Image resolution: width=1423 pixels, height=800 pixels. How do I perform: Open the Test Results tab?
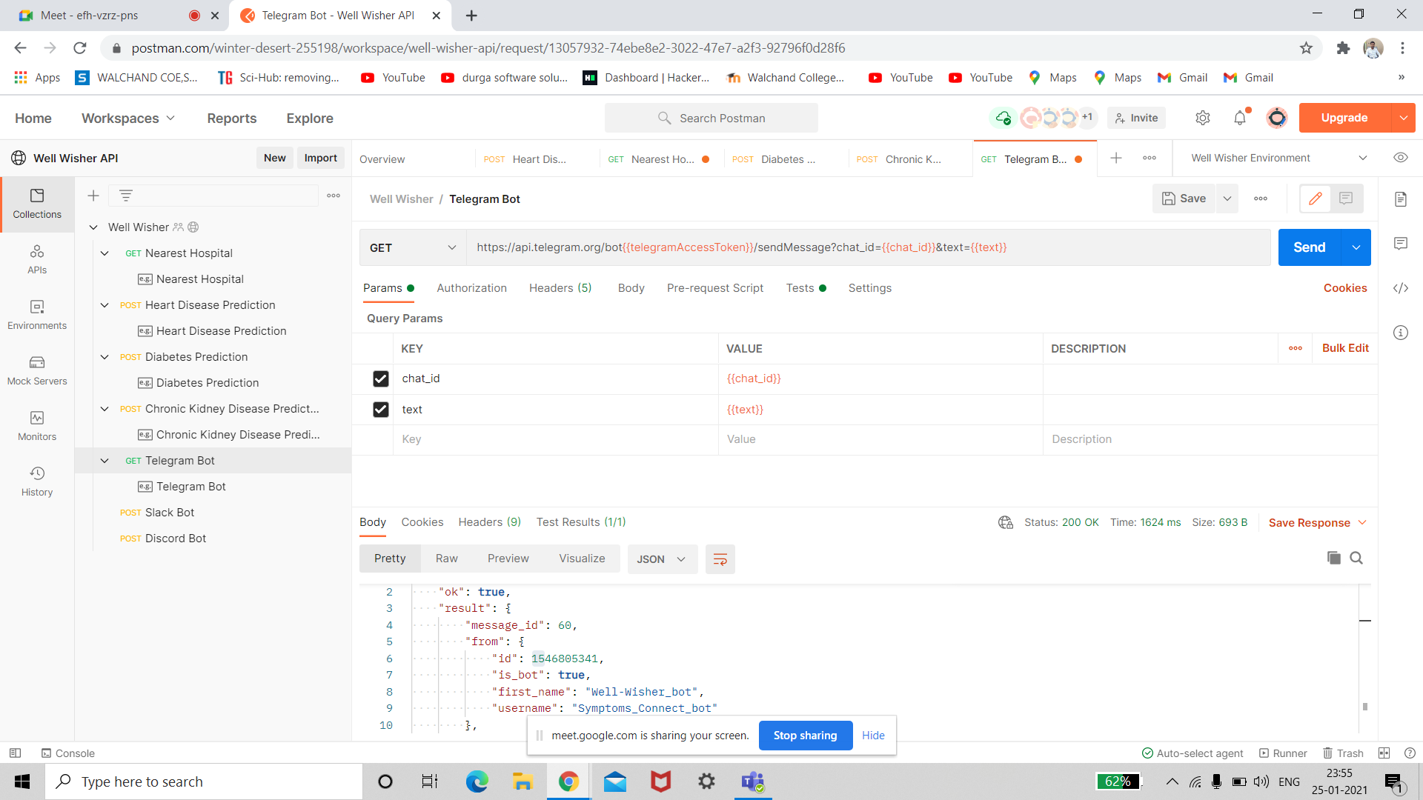[580, 522]
